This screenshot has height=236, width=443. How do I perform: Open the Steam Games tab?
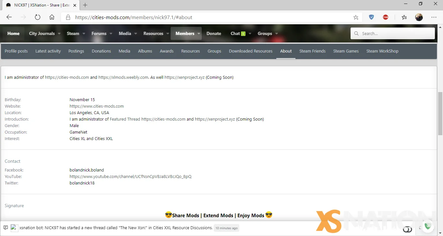tap(346, 51)
